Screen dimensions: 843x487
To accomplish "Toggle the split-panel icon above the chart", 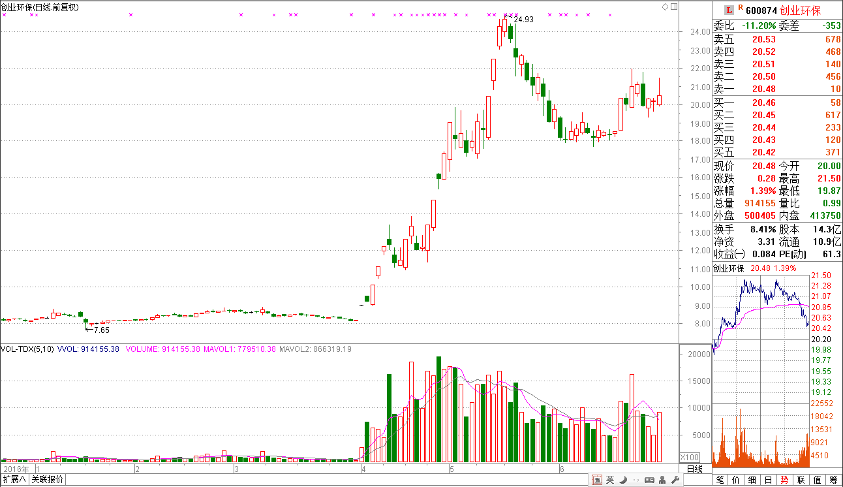I will [673, 7].
